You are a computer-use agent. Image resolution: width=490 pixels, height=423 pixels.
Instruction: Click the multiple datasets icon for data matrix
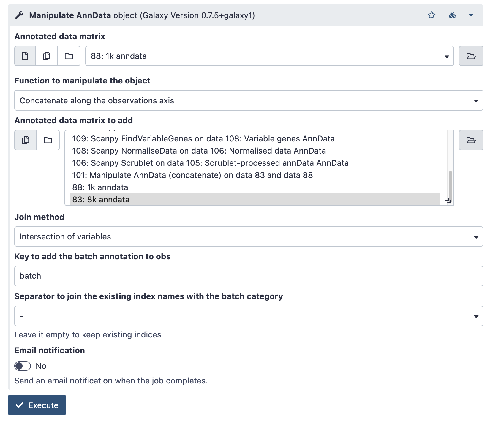[x=46, y=56]
